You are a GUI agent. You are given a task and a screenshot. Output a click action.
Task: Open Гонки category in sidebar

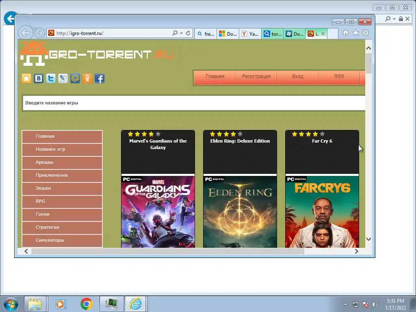[62, 214]
